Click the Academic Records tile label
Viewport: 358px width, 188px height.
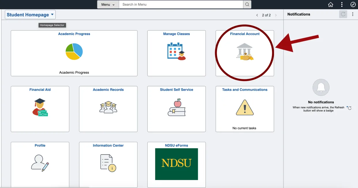point(108,90)
